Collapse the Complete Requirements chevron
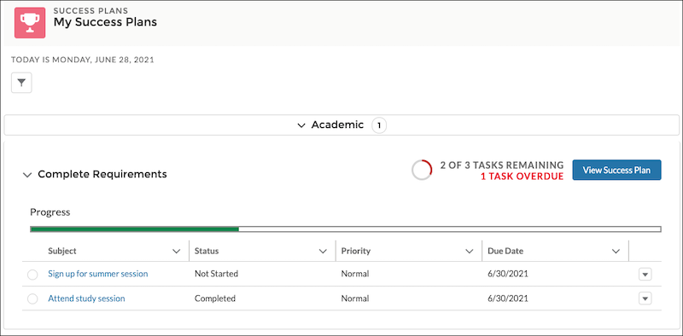The image size is (683, 336). (x=27, y=175)
